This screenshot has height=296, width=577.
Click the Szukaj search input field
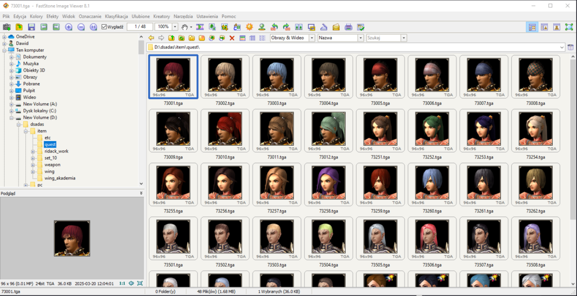coord(384,38)
